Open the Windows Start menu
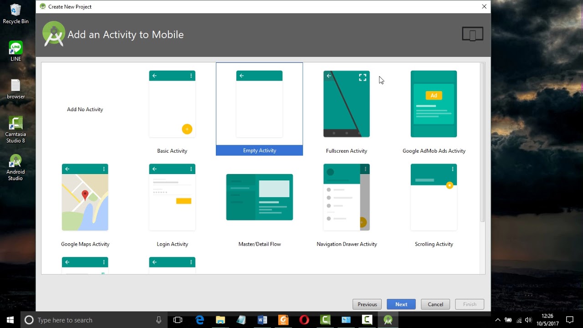The height and width of the screenshot is (328, 583). 10,320
